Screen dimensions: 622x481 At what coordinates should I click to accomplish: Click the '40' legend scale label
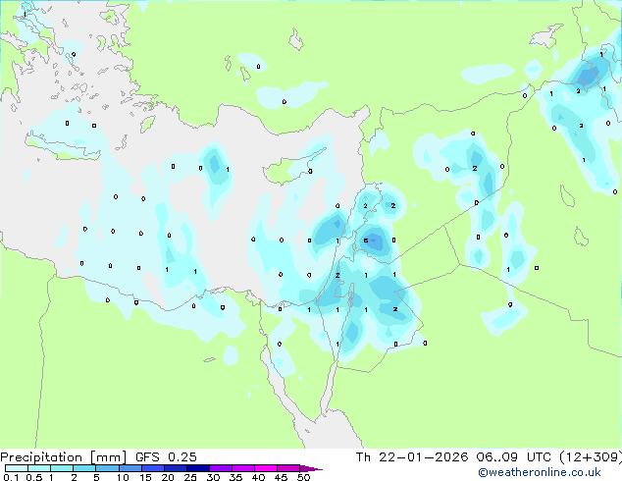click(258, 477)
